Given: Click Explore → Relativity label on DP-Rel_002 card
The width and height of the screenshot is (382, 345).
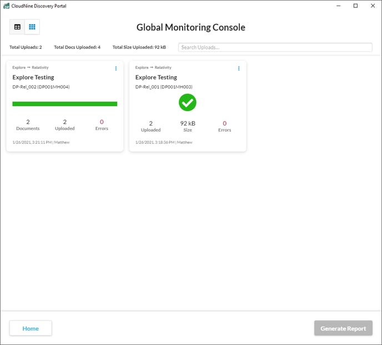Looking at the screenshot, I should click(31, 68).
